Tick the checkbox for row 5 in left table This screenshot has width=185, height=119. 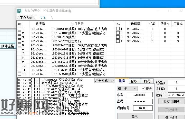click(x=20, y=45)
